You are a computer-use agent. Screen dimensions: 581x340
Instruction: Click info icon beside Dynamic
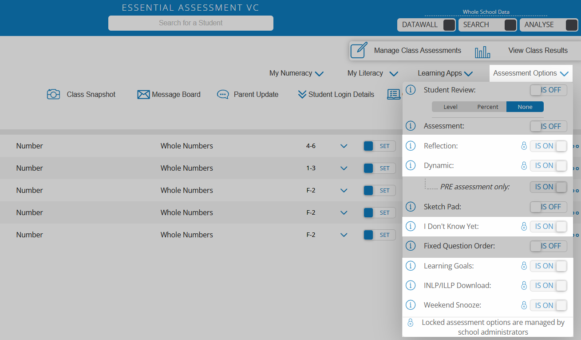[x=411, y=165]
